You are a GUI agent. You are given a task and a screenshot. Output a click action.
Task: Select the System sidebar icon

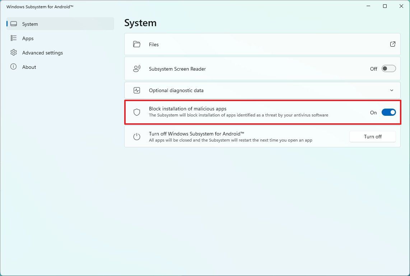(x=14, y=24)
